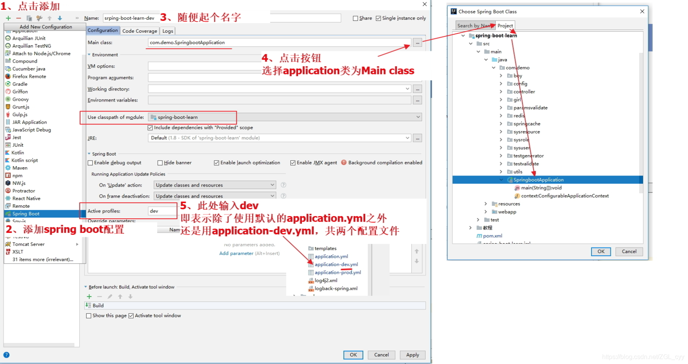Click into the Name field
The width and height of the screenshot is (688, 364).
click(222, 18)
